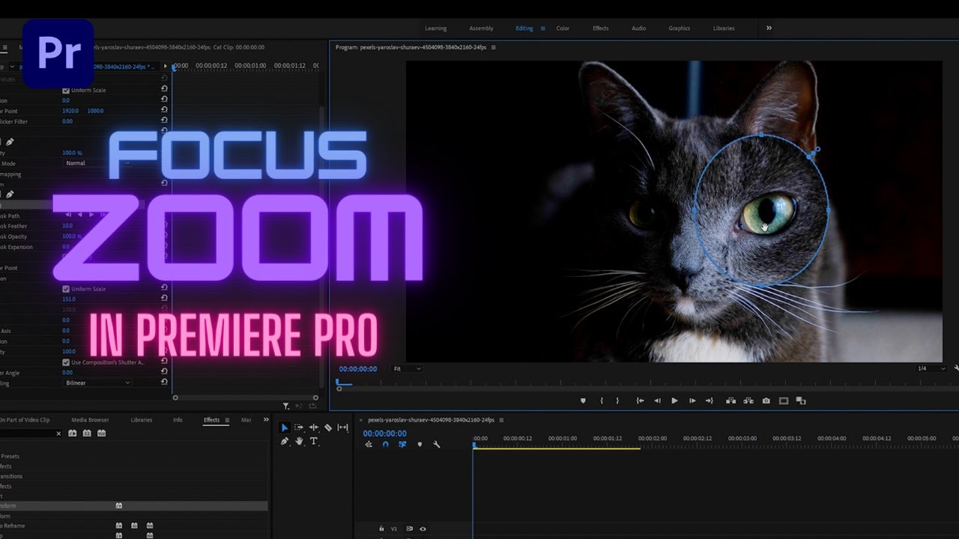This screenshot has height=539, width=959.
Task: Select the Pen tool in tools panel
Action: pyautogui.click(x=285, y=442)
